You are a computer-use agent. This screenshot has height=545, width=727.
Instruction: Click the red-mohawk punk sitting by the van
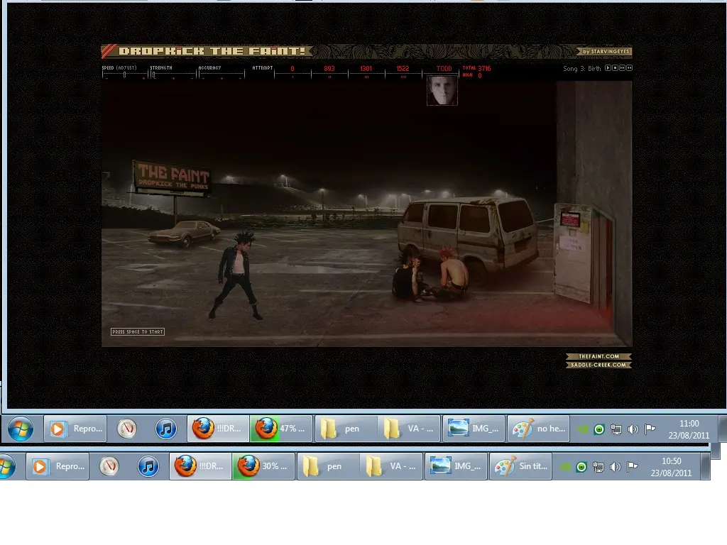pyautogui.click(x=452, y=273)
